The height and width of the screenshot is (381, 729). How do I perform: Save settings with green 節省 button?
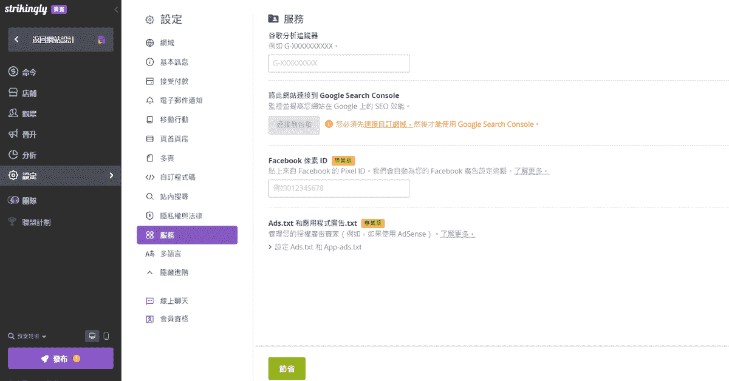tap(287, 369)
